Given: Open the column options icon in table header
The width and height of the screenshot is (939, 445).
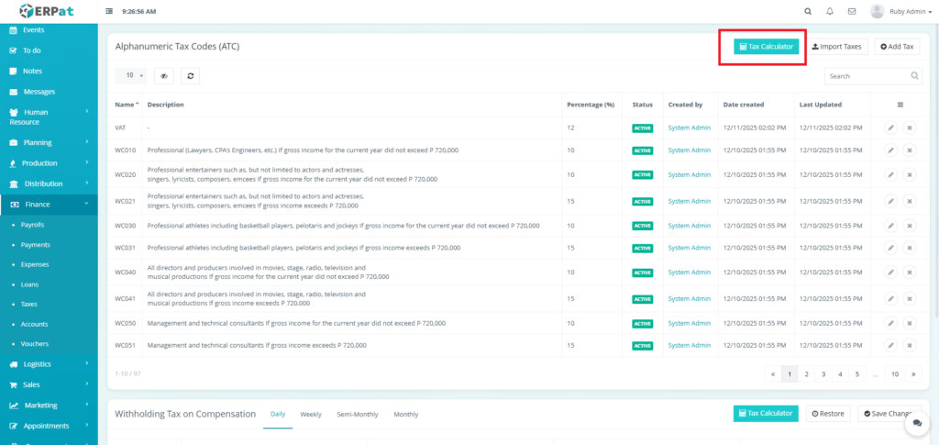Looking at the screenshot, I should click(900, 105).
